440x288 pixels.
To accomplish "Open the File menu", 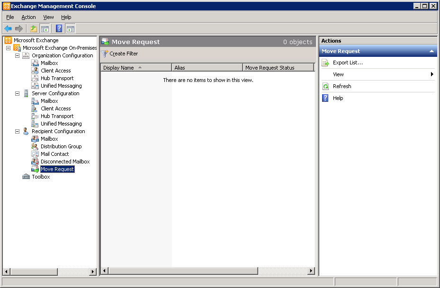I will pyautogui.click(x=10, y=17).
